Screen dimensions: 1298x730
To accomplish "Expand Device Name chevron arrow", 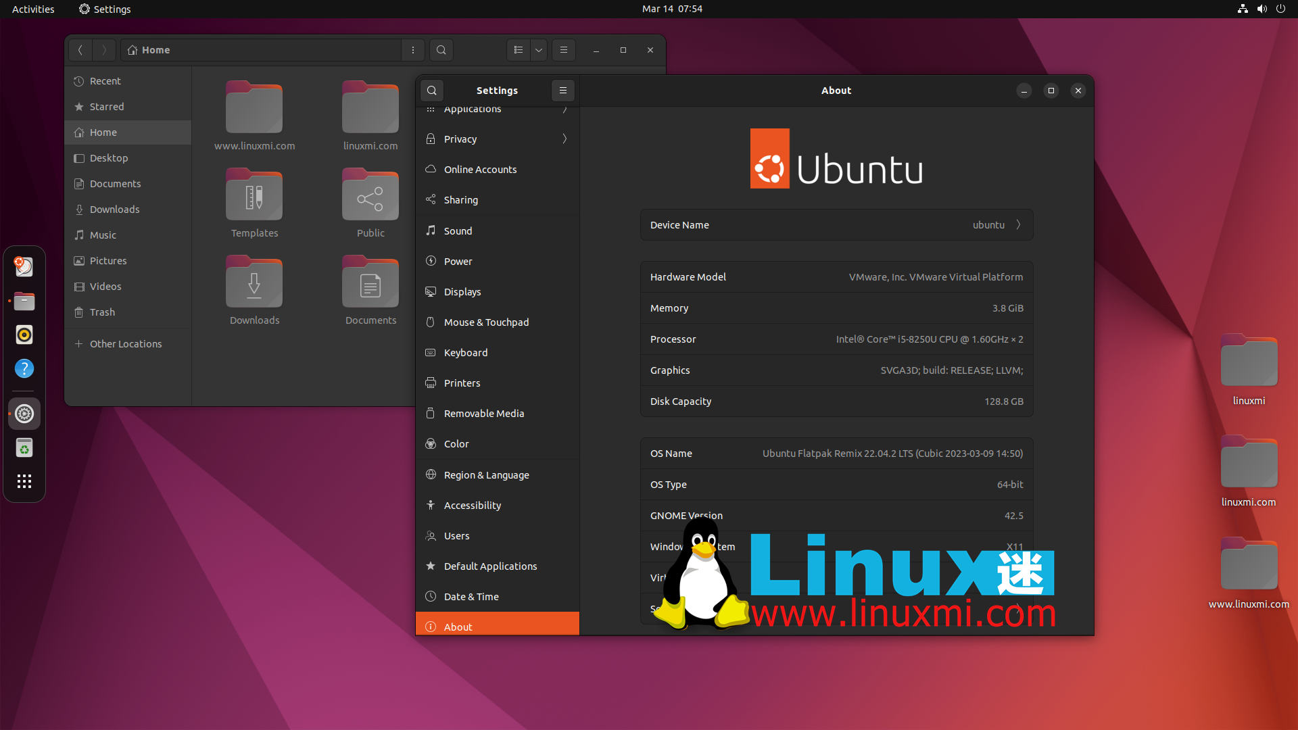I will tap(1018, 225).
